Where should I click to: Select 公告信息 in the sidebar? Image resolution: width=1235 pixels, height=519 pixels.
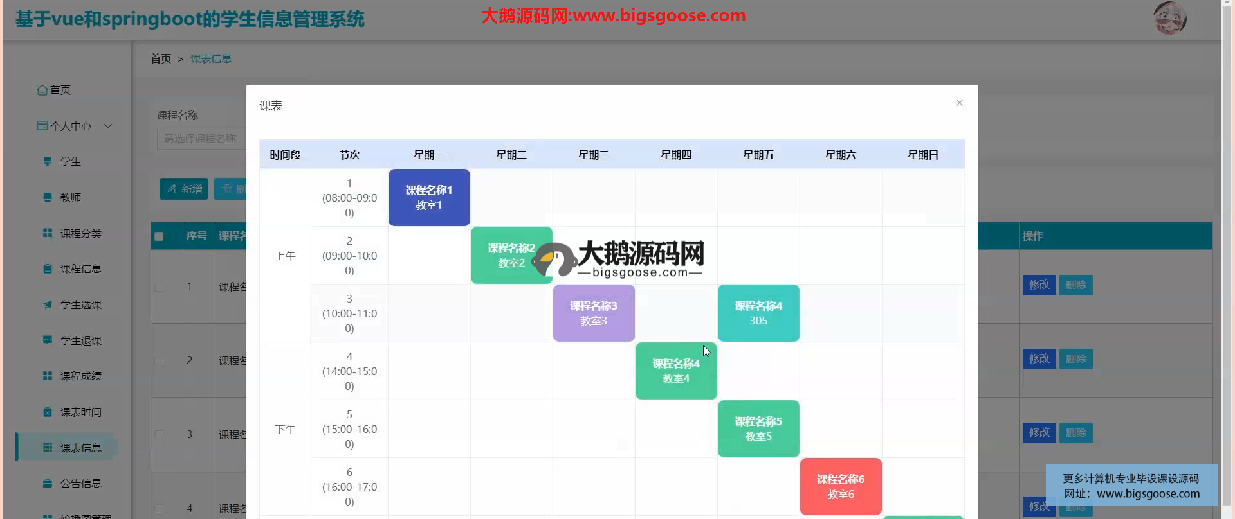point(80,483)
